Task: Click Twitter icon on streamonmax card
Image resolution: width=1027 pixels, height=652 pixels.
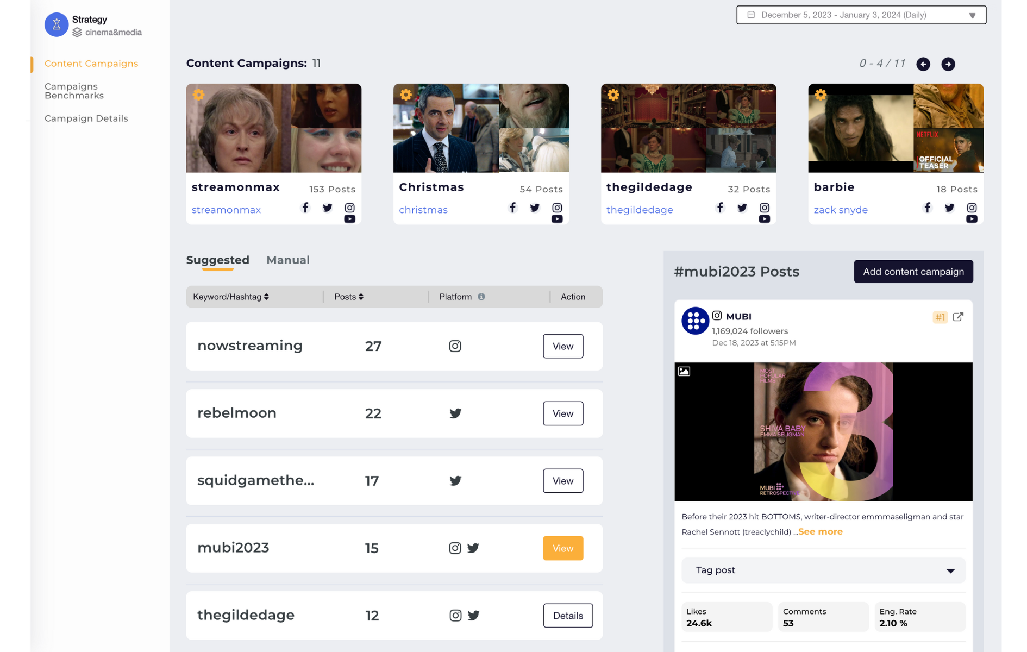Action: [327, 208]
